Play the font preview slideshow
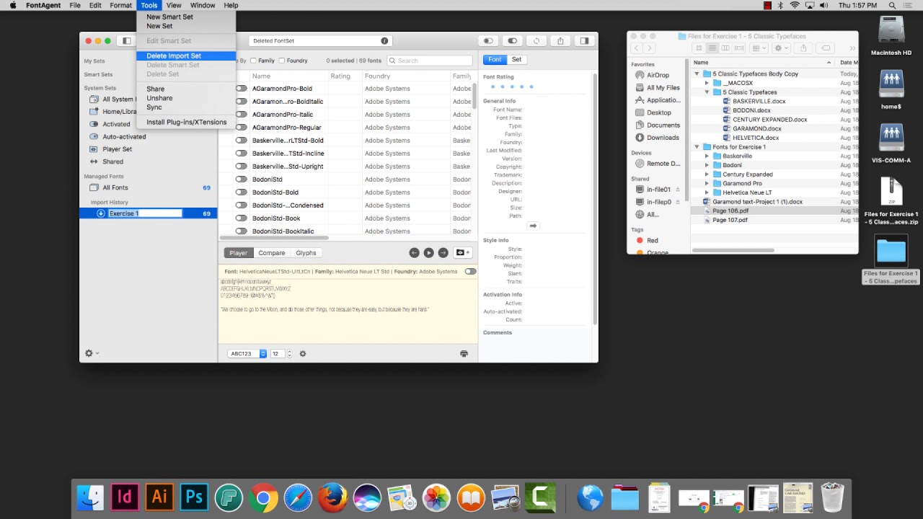923x519 pixels. point(428,253)
